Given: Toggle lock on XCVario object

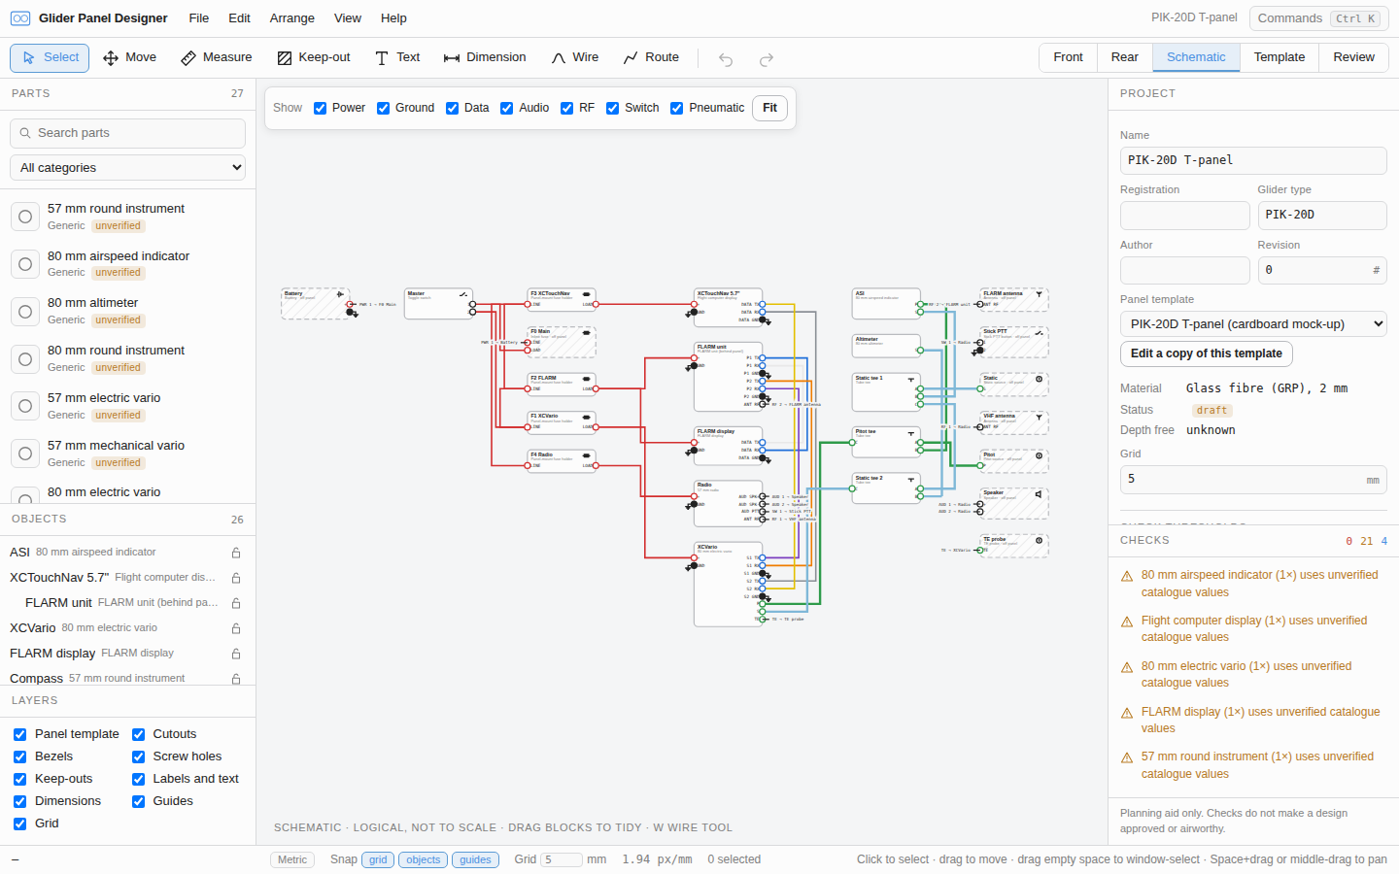Looking at the screenshot, I should 236,628.
